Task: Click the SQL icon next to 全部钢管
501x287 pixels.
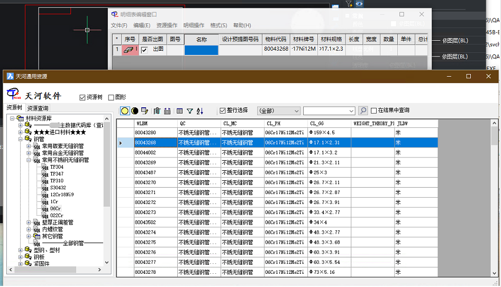Action: (37, 244)
